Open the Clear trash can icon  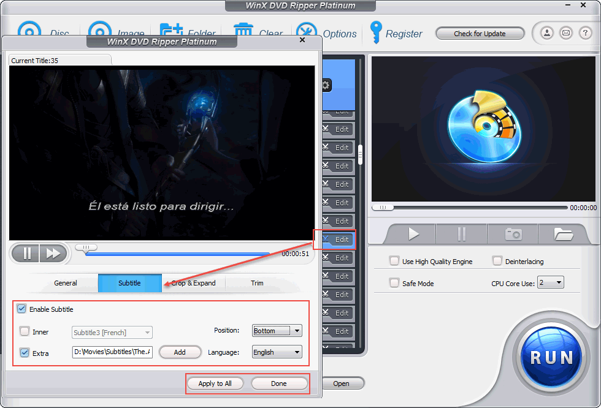pos(243,29)
